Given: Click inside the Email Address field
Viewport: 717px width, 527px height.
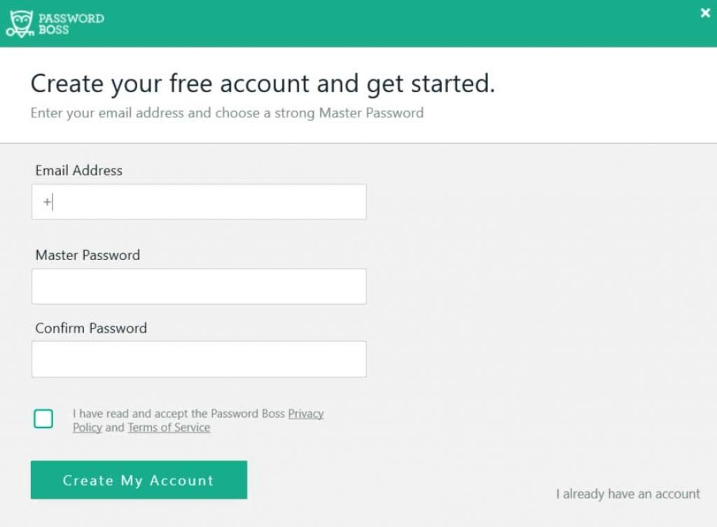Looking at the screenshot, I should pos(198,201).
